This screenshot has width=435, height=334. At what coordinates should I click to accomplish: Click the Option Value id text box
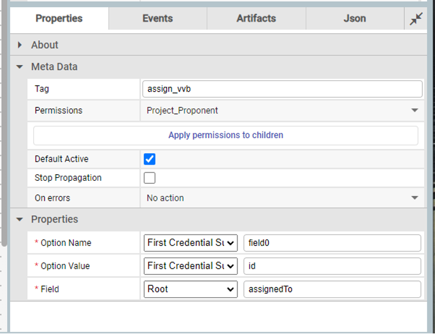pos(332,266)
